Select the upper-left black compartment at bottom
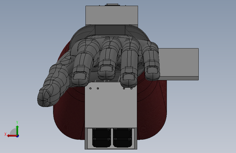236x153 pixels. point(102,133)
